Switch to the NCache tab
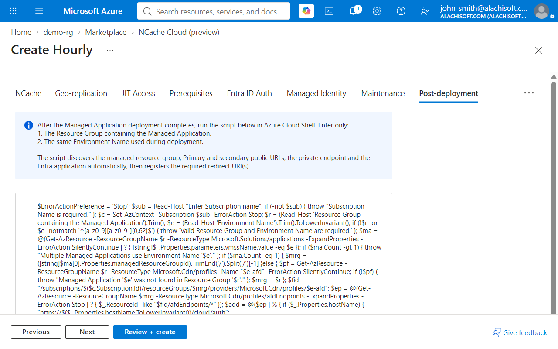The image size is (558, 349). pos(28,93)
